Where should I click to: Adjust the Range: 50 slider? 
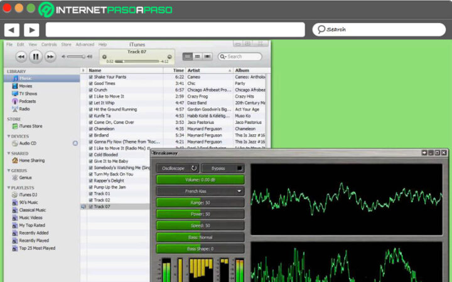(200, 202)
